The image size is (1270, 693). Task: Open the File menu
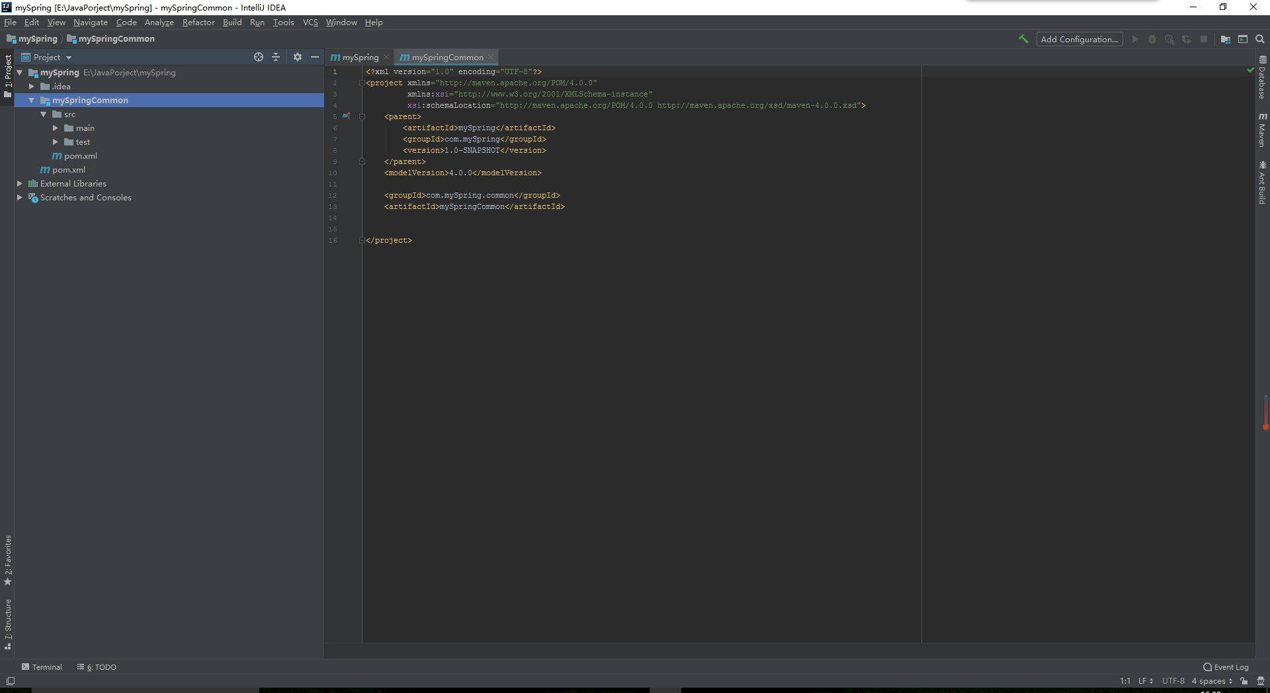pos(10,22)
